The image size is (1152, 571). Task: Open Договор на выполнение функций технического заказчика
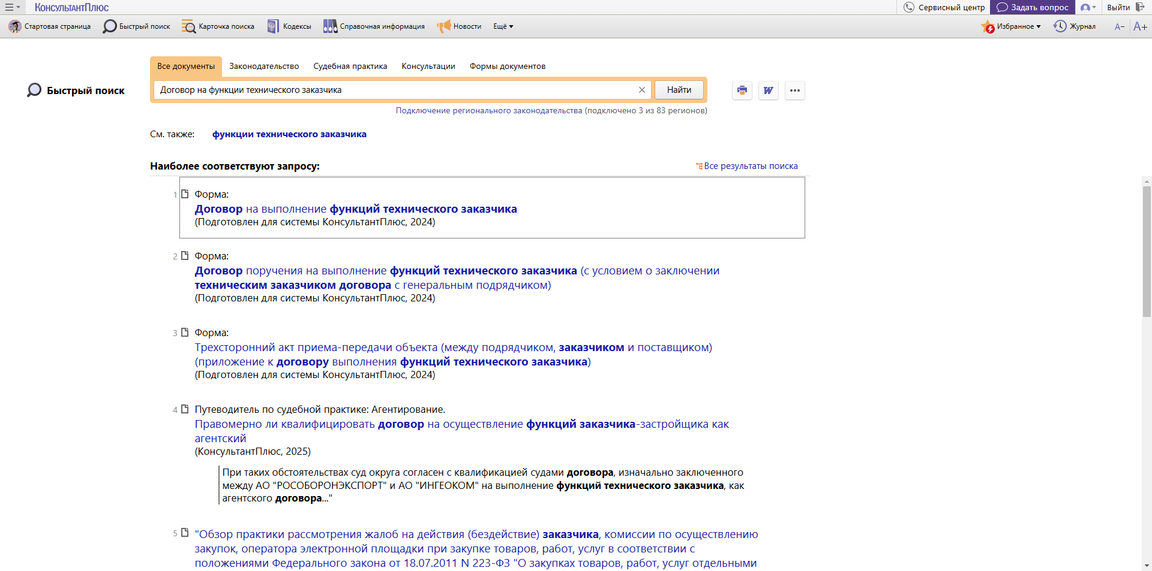click(356, 209)
